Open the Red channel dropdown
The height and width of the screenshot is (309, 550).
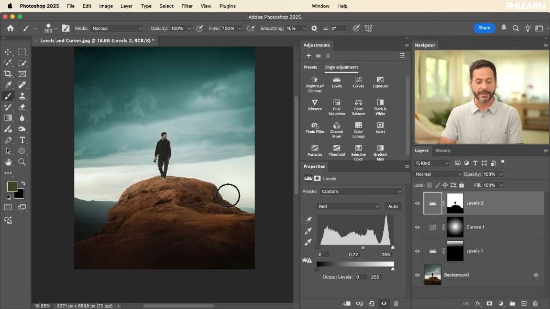(x=348, y=207)
